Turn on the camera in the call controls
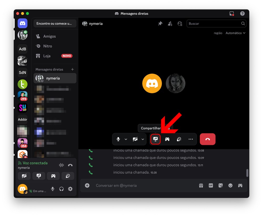The width and height of the screenshot is (263, 216). tap(135, 139)
